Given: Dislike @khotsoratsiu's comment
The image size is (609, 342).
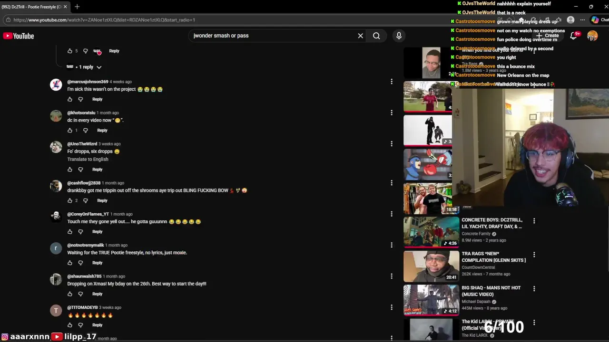Looking at the screenshot, I should [x=86, y=130].
